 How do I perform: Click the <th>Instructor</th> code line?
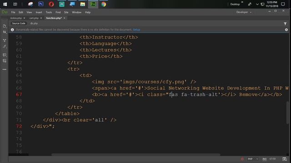click(x=109, y=37)
